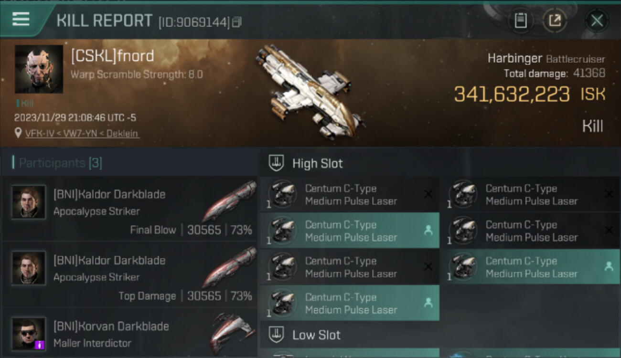This screenshot has height=358, width=621.
Task: Select Kaldor Darkblade Top Damage entry
Action: coord(129,274)
